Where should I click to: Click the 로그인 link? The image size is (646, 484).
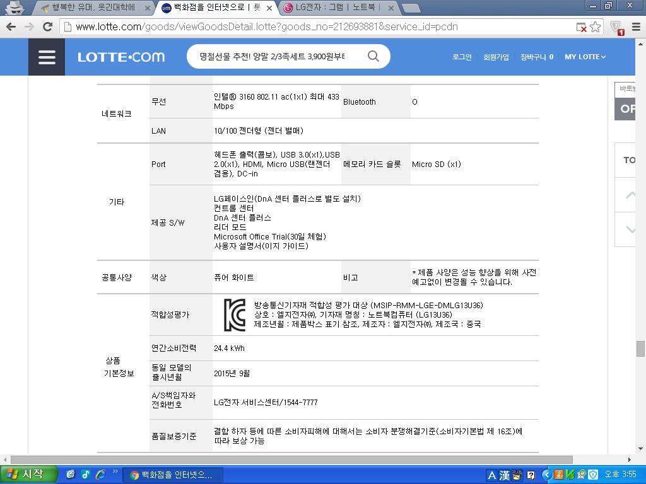(462, 57)
